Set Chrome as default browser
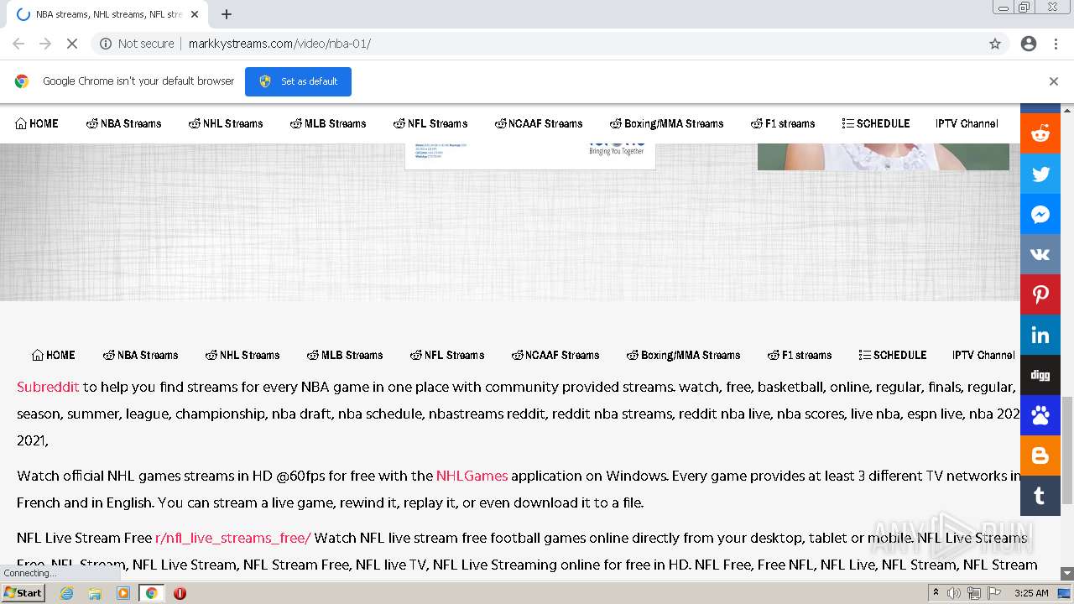The image size is (1074, 604). [298, 81]
